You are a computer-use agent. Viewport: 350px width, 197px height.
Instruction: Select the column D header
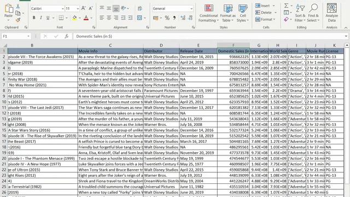pyautogui.click(x=161, y=45)
